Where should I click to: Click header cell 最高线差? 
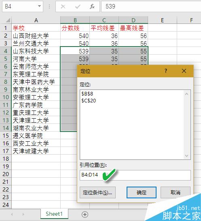click(133, 28)
